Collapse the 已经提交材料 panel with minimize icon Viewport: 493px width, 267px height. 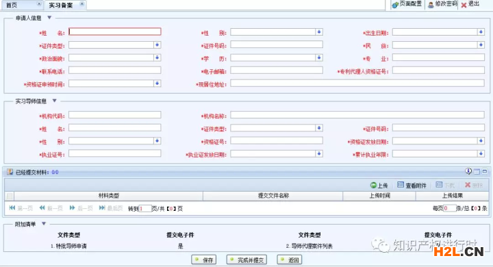point(485,171)
